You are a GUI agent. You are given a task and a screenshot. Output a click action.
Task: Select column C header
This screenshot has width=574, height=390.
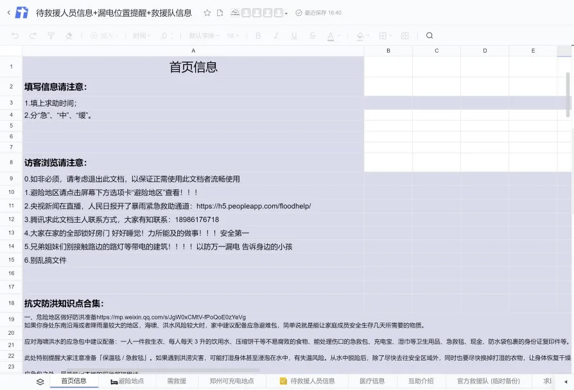point(437,51)
